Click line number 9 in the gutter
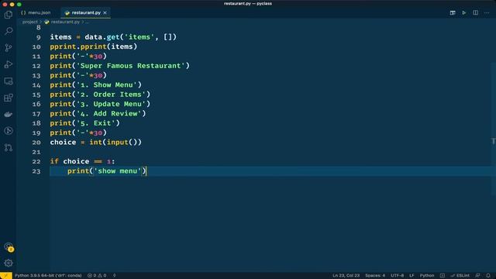The image size is (496, 279). 38,37
